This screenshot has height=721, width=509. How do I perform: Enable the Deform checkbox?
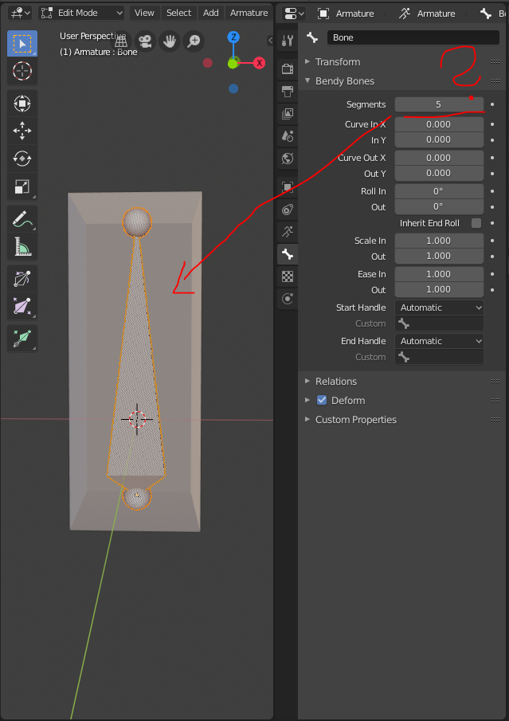[322, 400]
